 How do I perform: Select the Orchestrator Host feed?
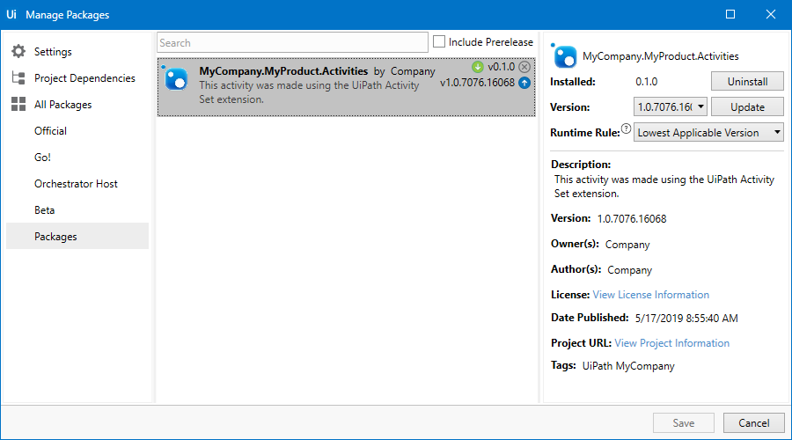77,183
